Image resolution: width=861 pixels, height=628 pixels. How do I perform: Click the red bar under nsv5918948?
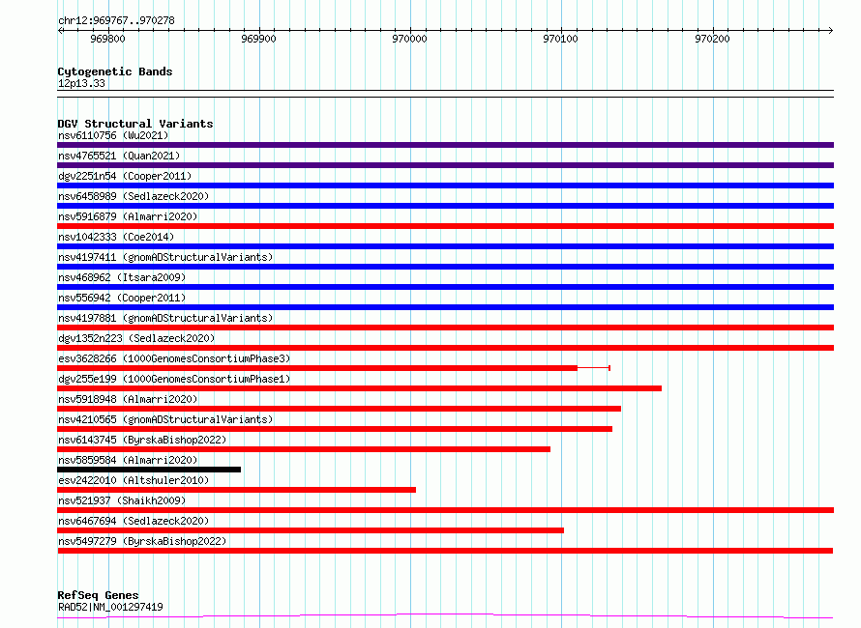pyautogui.click(x=339, y=409)
